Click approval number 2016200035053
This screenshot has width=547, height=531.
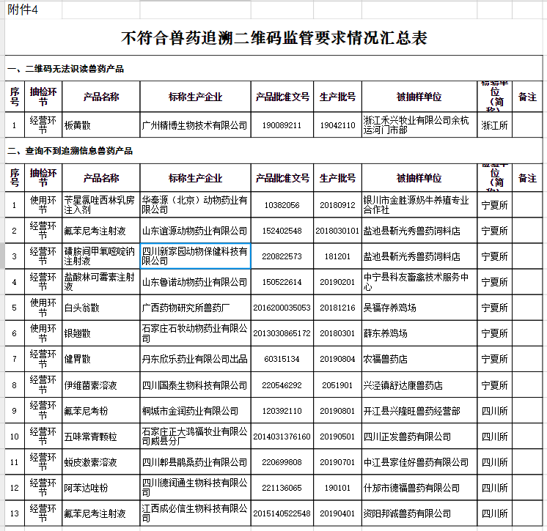click(x=282, y=308)
